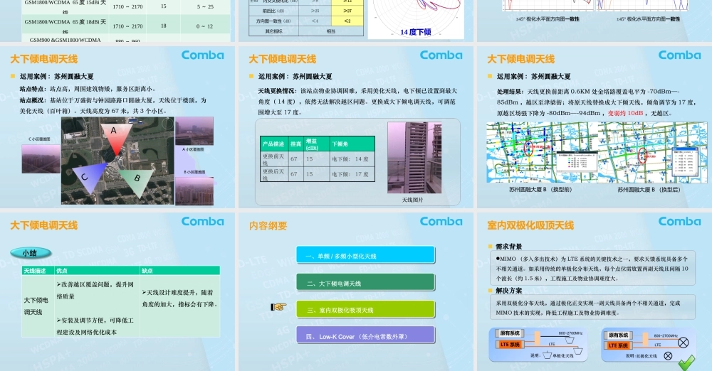Select 二、大下倾电调天线 outline item
This screenshot has height=371, width=712.
[x=365, y=283]
